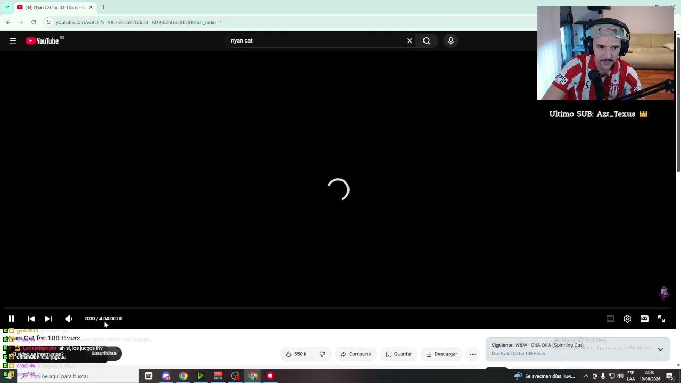Reload the YouTube page
This screenshot has height=383, width=681.
coord(34,22)
